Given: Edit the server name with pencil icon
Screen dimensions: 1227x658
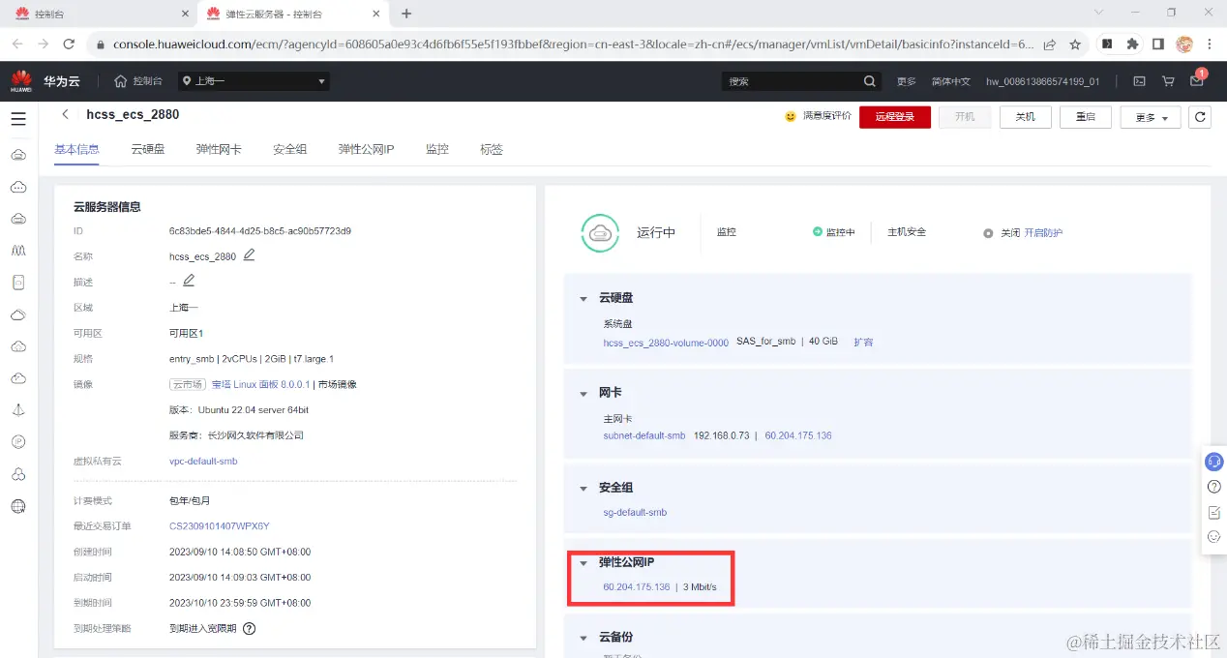Looking at the screenshot, I should pyautogui.click(x=249, y=255).
